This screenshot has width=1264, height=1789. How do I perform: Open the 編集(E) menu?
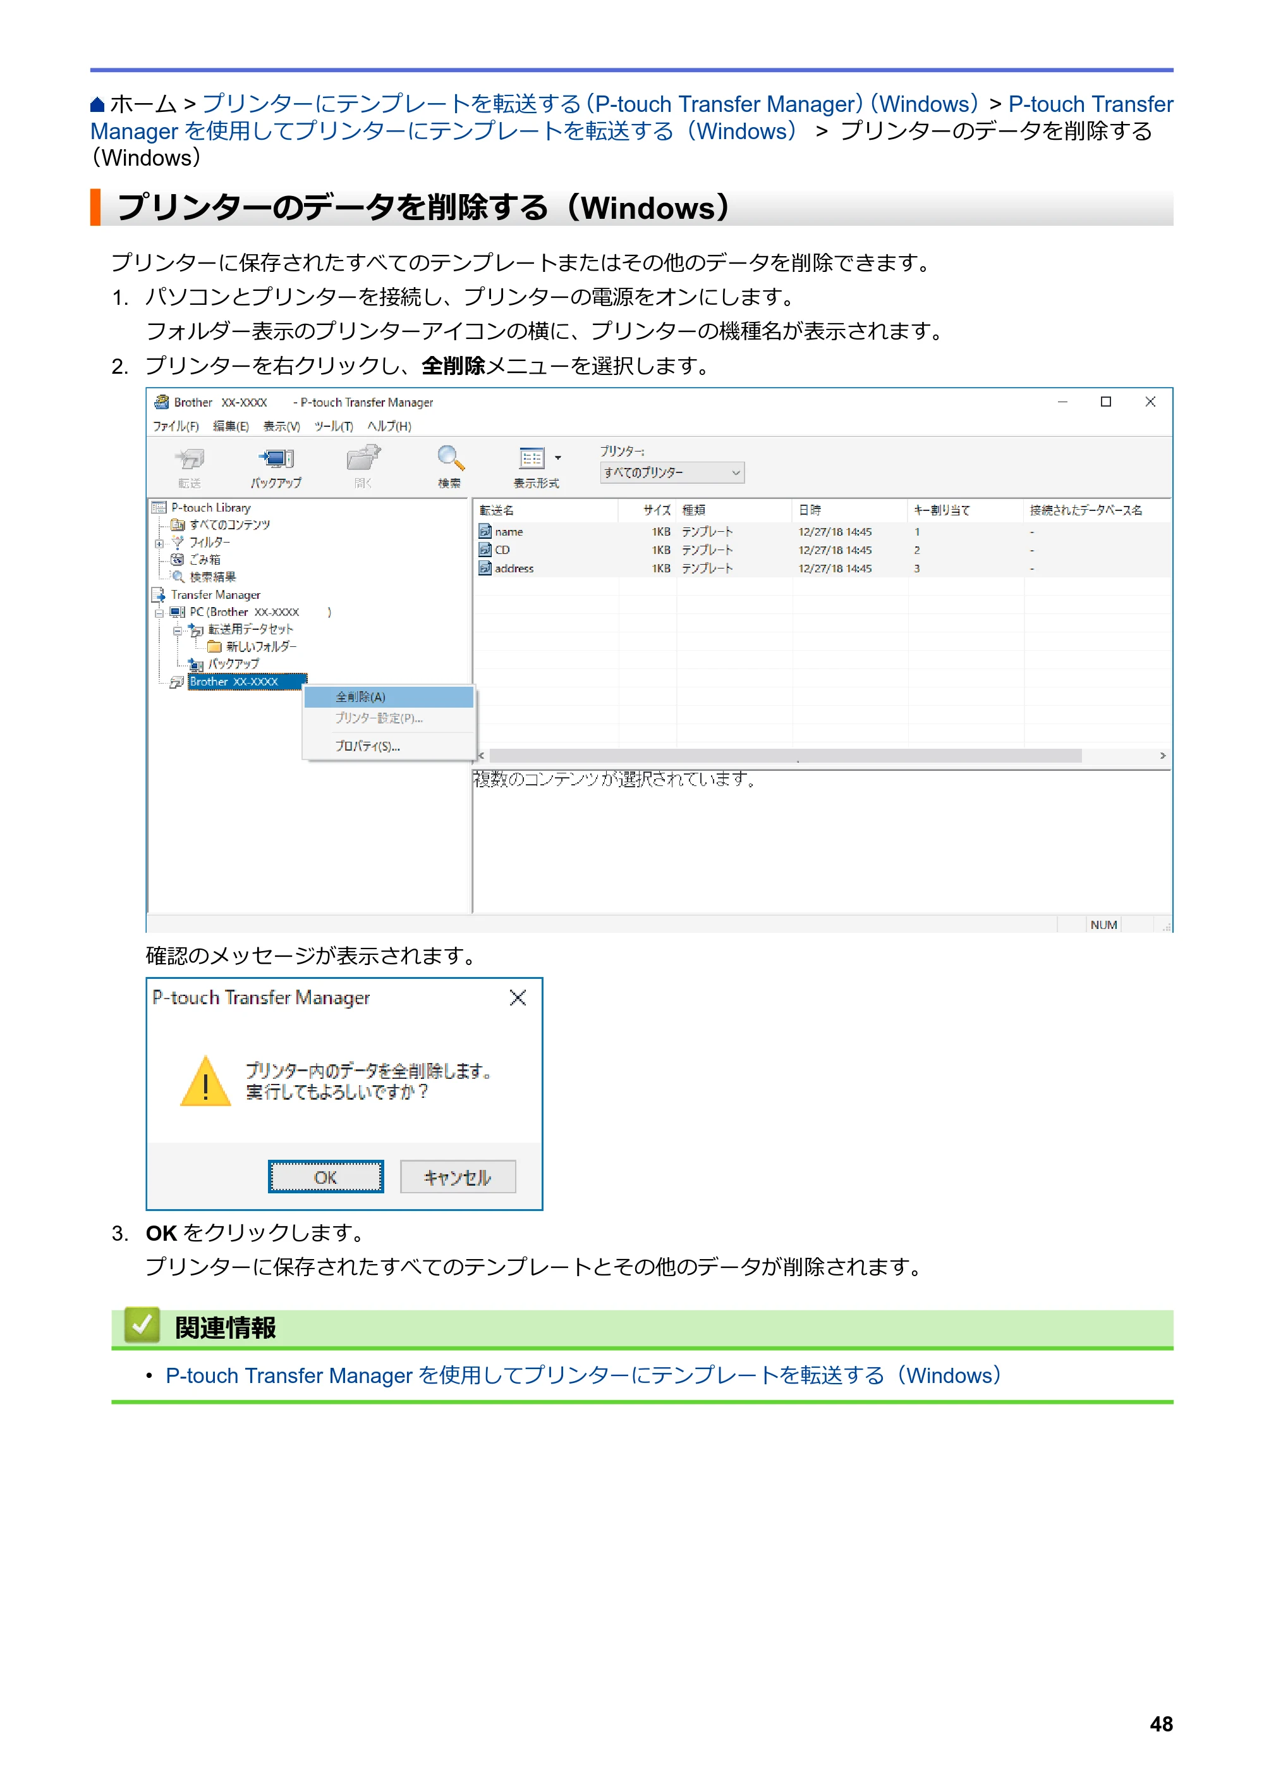pyautogui.click(x=231, y=426)
